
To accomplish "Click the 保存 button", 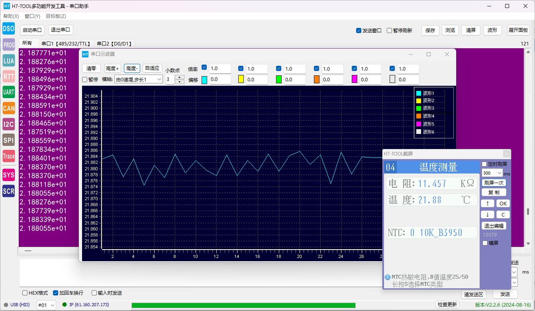I will (430, 30).
